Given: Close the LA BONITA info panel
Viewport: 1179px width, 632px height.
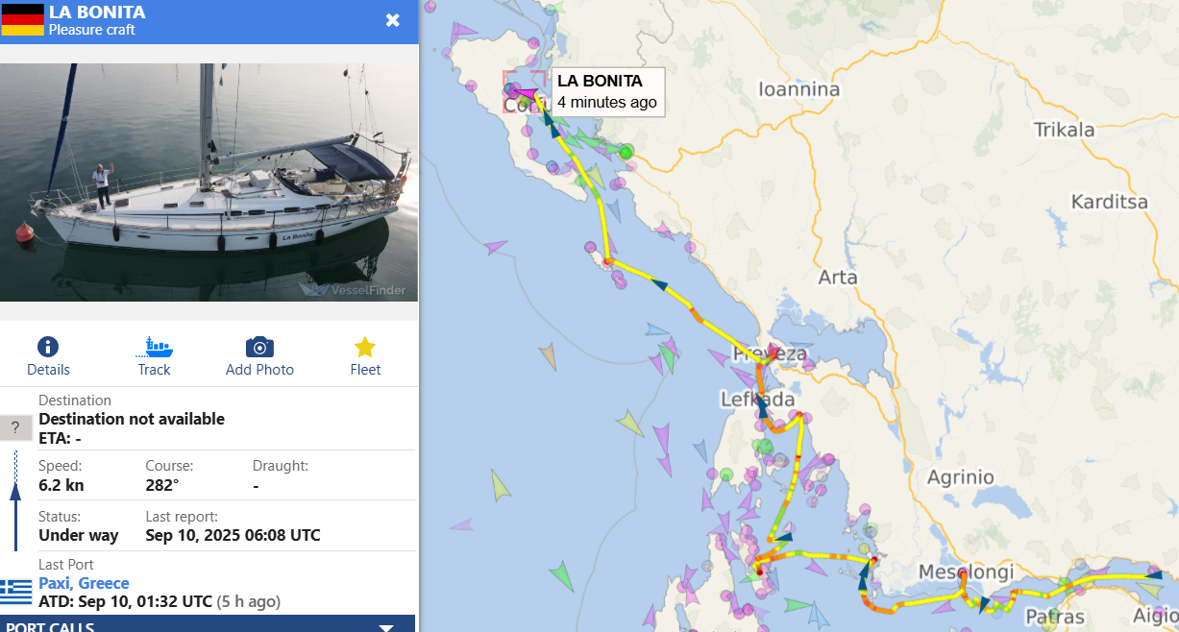Looking at the screenshot, I should coord(392,20).
